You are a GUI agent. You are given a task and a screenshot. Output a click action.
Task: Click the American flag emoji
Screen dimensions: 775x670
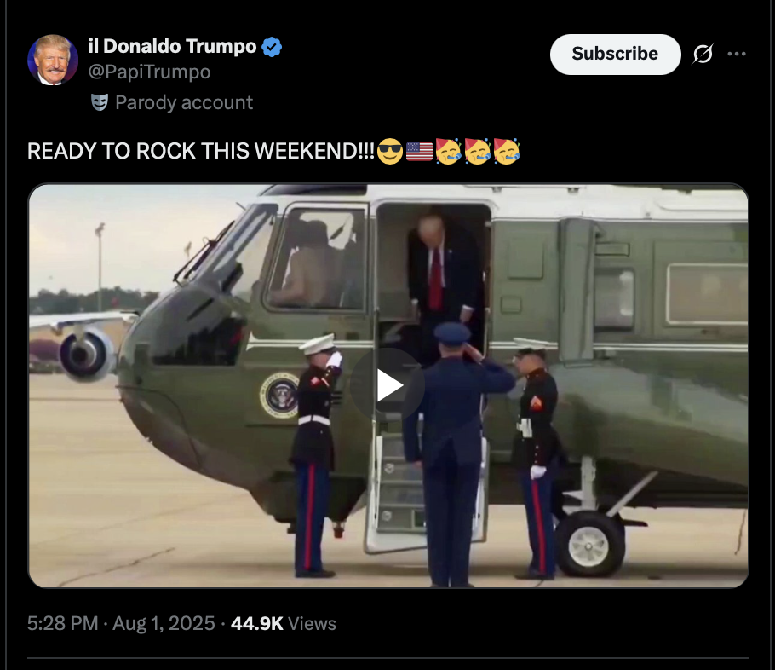pyautogui.click(x=419, y=151)
